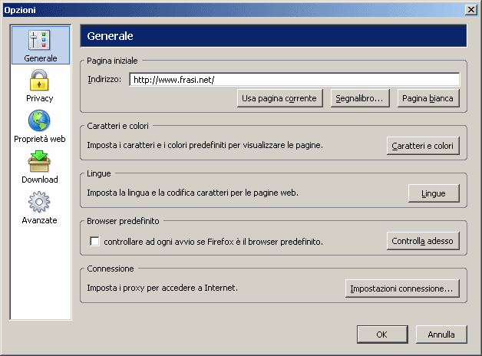Click the 'Lingue' button
Viewport: 482px width, 356px height.
click(433, 193)
